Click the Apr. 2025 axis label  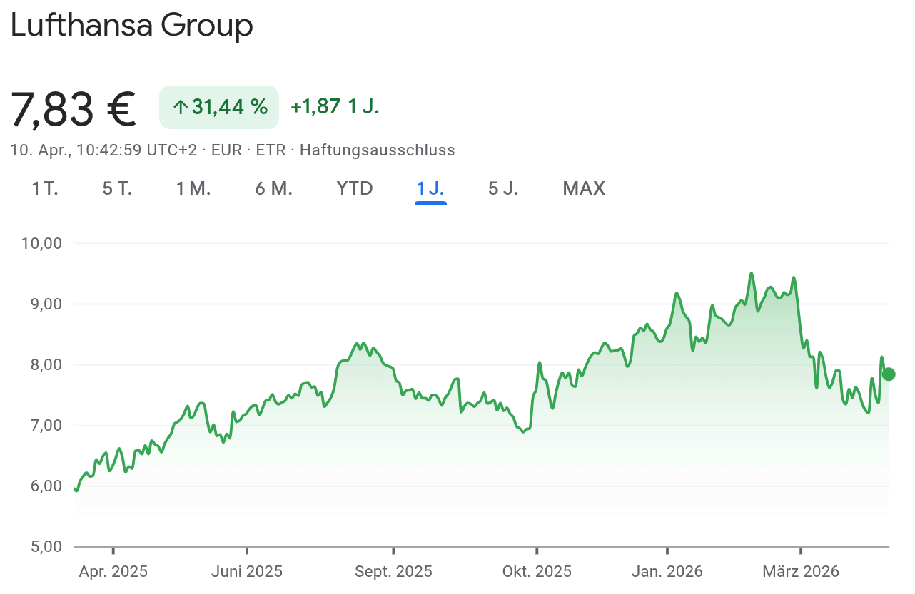click(113, 571)
